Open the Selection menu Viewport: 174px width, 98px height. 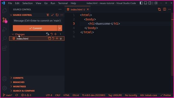(x=27, y=3)
